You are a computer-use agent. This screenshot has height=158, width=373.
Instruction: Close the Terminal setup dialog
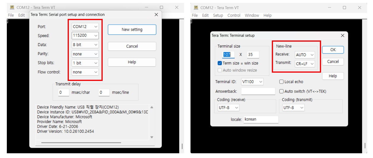point(342,35)
